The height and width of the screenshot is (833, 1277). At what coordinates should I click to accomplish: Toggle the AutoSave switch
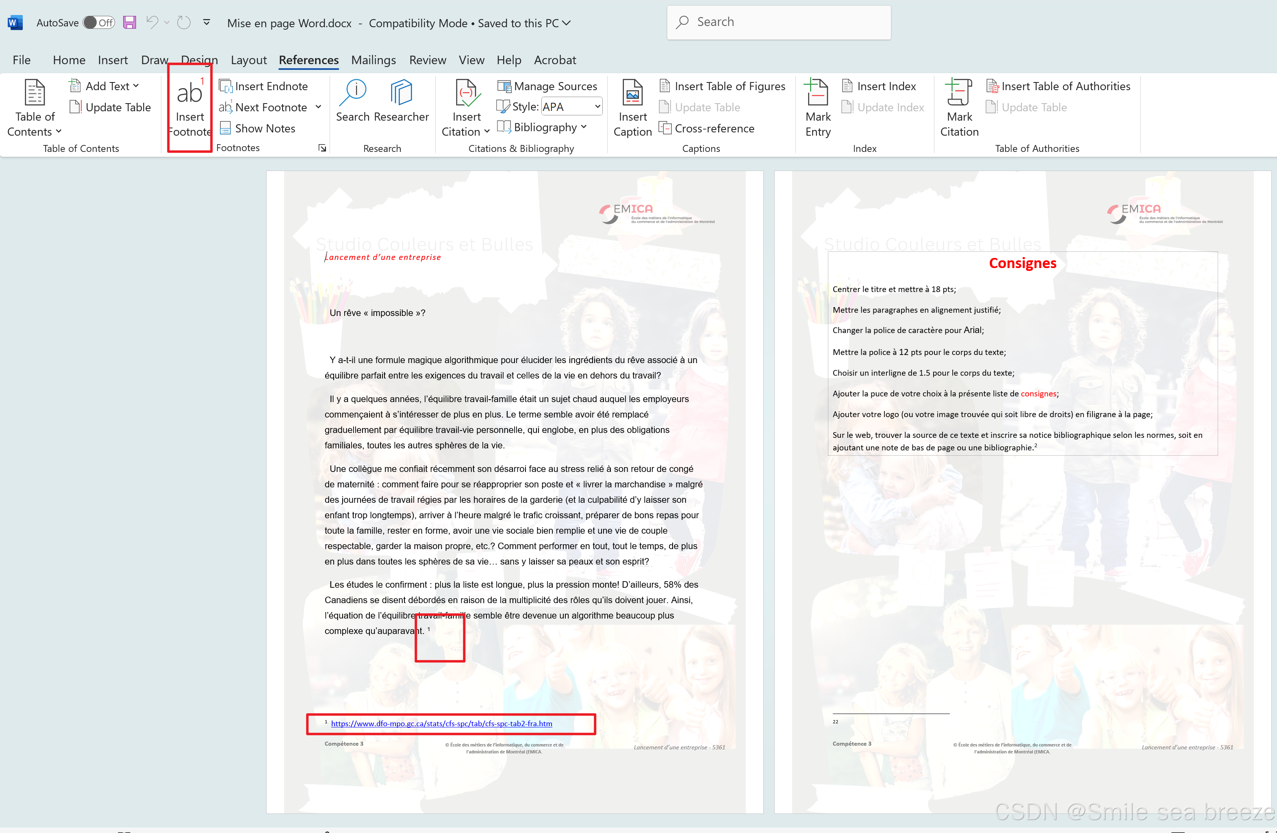click(99, 22)
